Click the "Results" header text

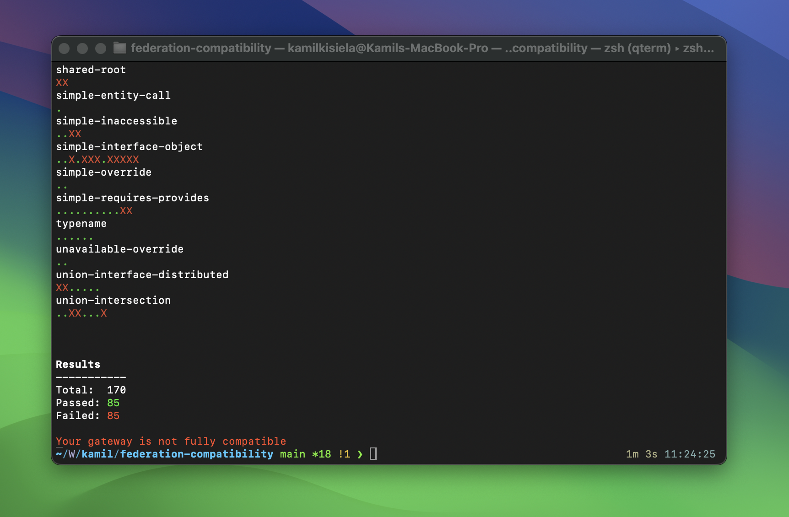tap(77, 364)
